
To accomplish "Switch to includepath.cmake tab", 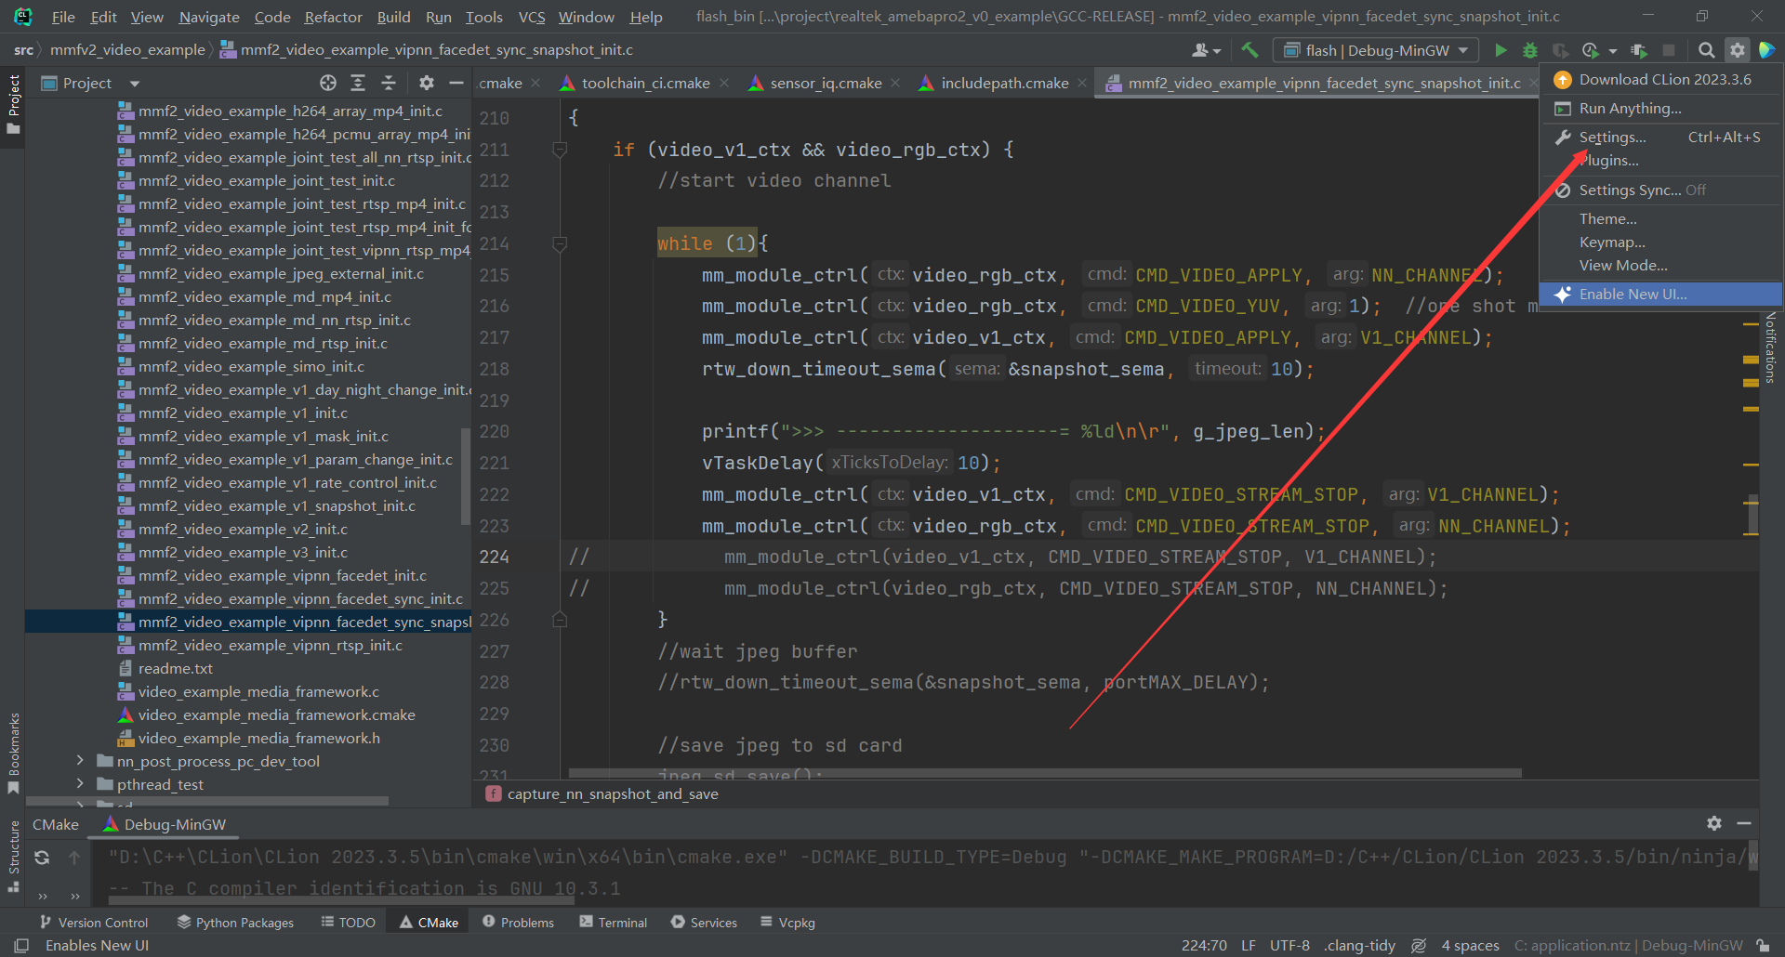I will (x=1004, y=83).
